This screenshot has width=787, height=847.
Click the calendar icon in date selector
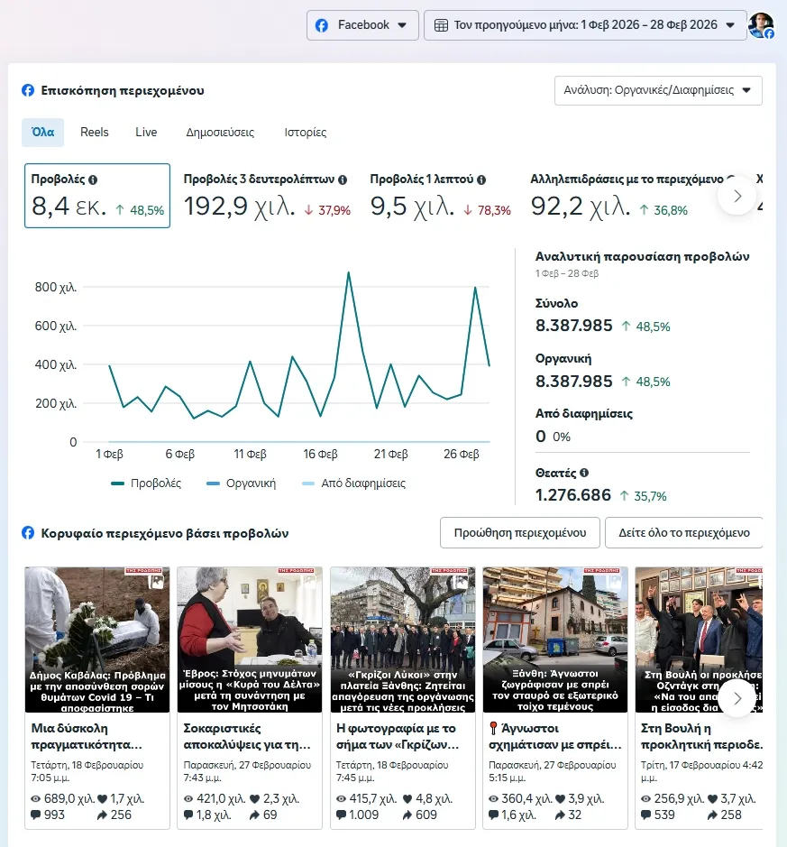[442, 25]
